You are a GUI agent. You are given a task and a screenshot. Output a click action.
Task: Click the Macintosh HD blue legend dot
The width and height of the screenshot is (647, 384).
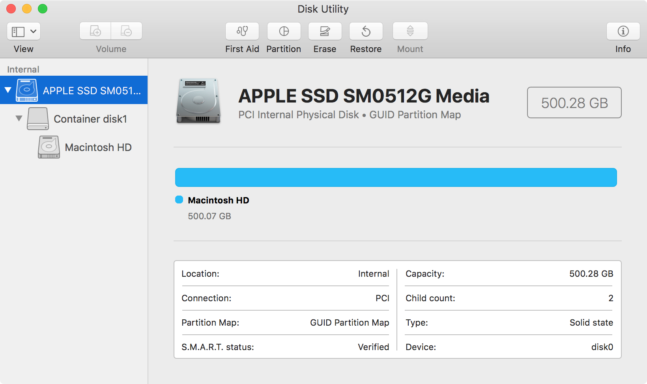(179, 200)
